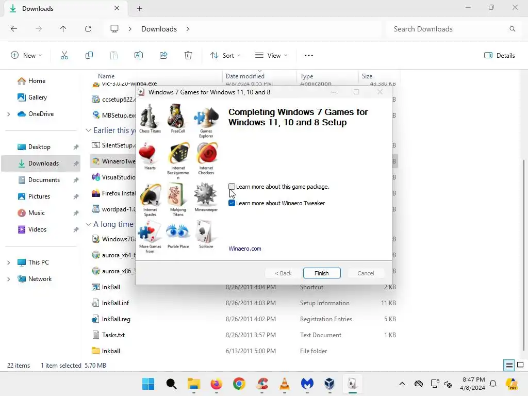Image resolution: width=528 pixels, height=396 pixels.
Task: Click Finish button in setup wizard
Action: [x=322, y=273]
